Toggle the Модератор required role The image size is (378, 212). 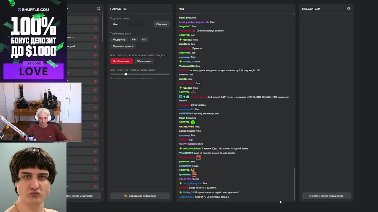click(x=119, y=39)
